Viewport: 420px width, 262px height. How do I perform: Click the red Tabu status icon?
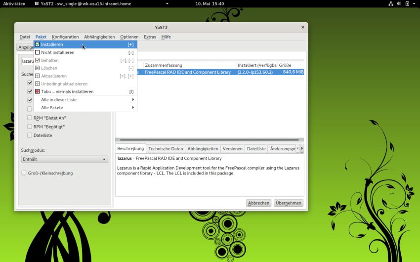click(x=38, y=91)
